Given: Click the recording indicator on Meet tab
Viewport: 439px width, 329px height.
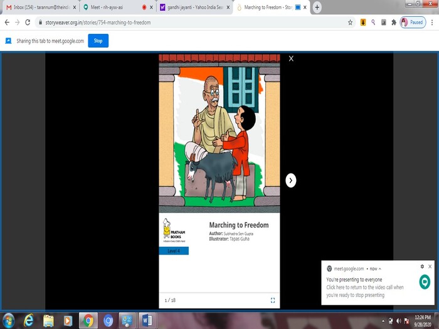Looking at the screenshot, I should [x=144, y=8].
